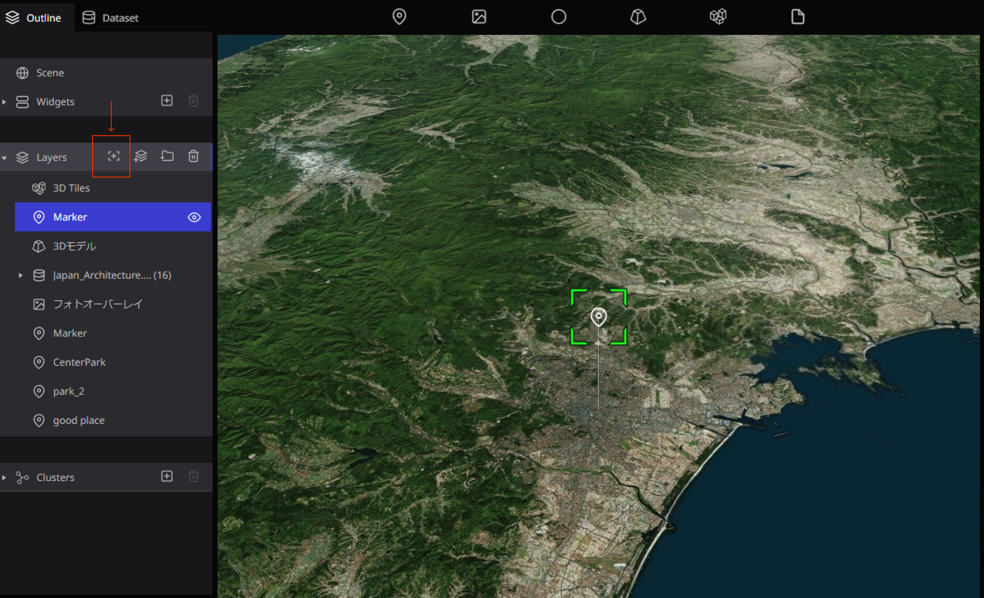
Task: Pick the Sphere (circle) tool icon
Action: [558, 17]
